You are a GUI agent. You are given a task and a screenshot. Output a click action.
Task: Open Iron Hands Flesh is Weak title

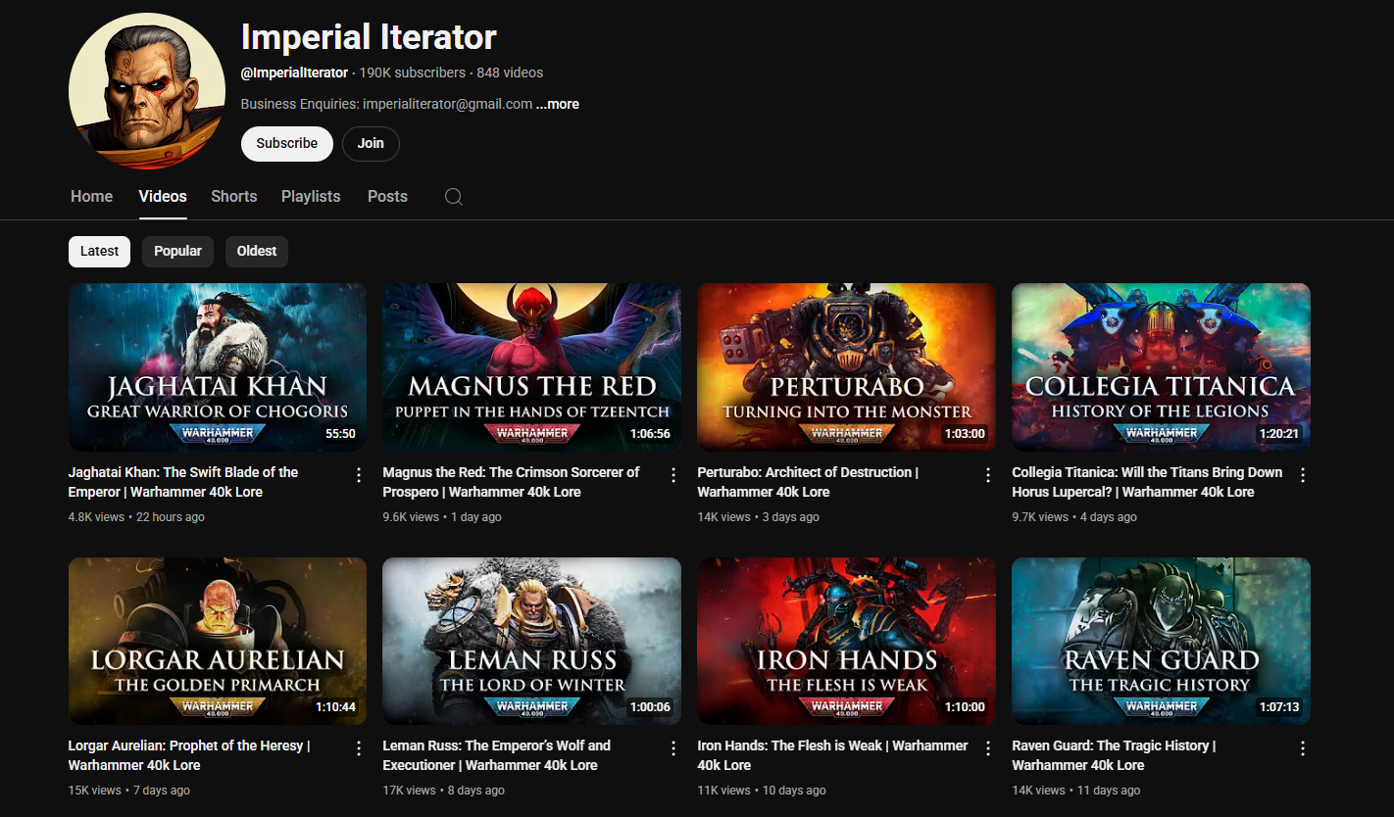click(x=832, y=755)
